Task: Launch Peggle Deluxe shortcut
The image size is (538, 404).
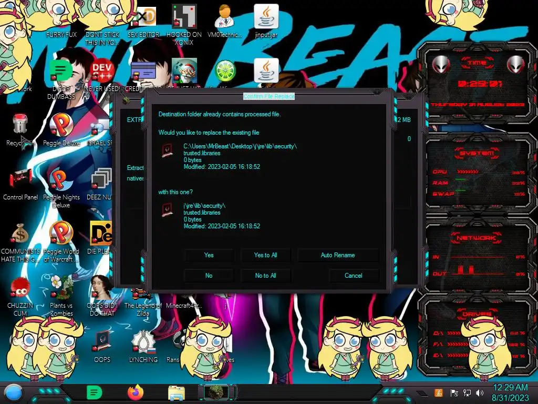Action: click(61, 125)
